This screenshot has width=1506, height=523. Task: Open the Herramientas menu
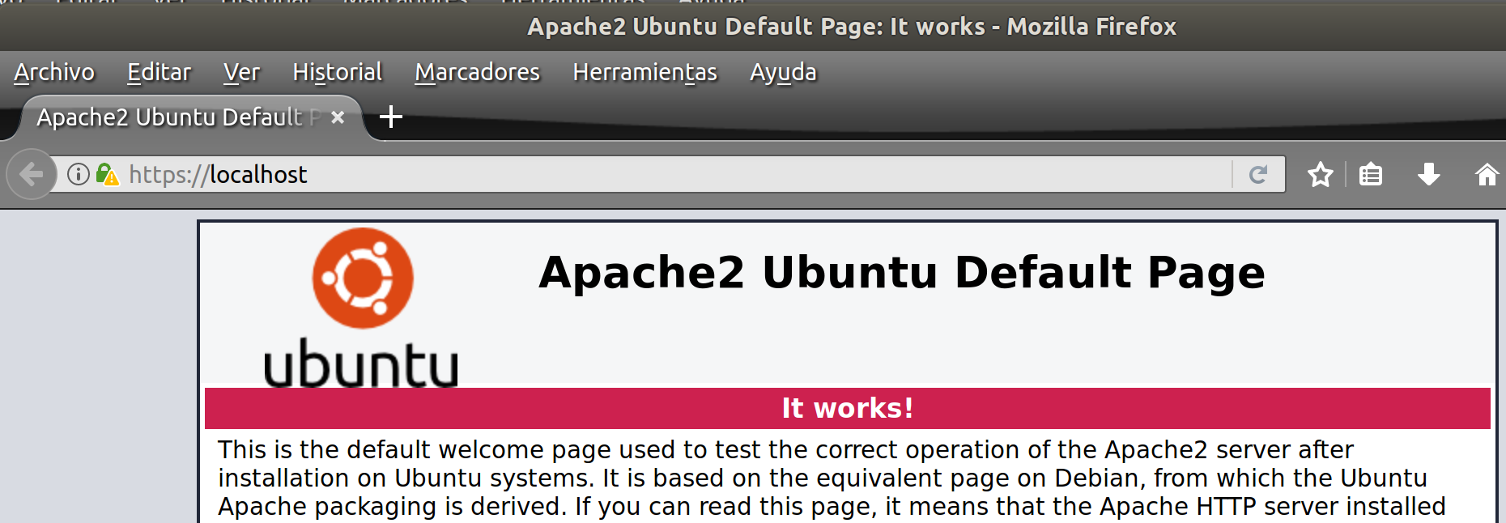pyautogui.click(x=645, y=72)
